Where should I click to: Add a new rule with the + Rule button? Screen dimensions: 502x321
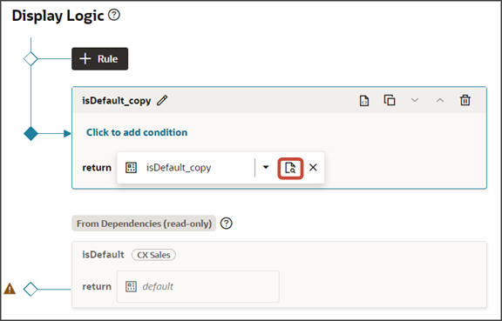click(100, 59)
